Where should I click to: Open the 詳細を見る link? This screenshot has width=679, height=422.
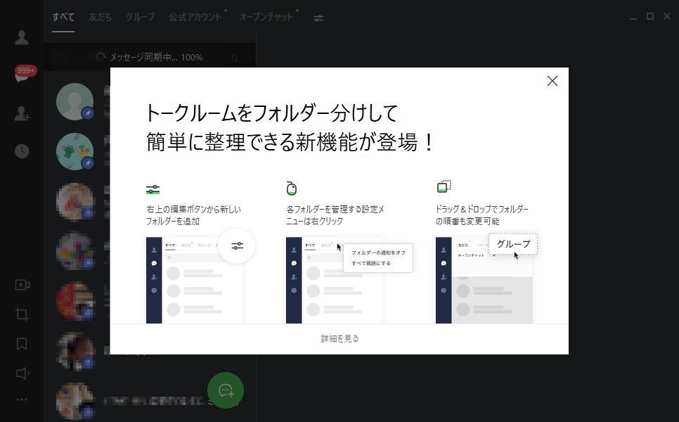(x=339, y=338)
